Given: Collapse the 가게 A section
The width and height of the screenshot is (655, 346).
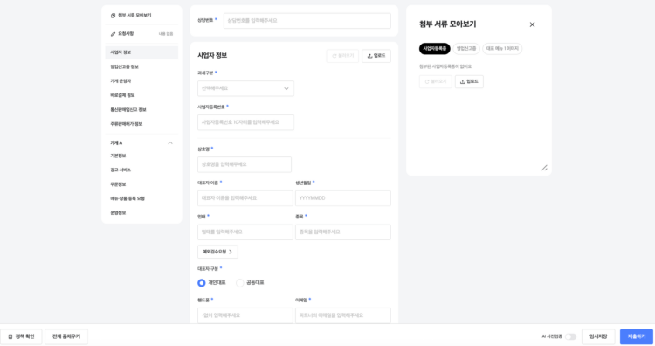Looking at the screenshot, I should pyautogui.click(x=170, y=143).
